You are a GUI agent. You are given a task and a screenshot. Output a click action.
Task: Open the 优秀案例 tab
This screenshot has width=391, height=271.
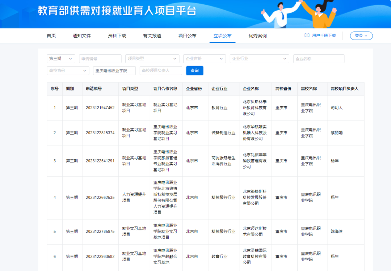pos(257,35)
